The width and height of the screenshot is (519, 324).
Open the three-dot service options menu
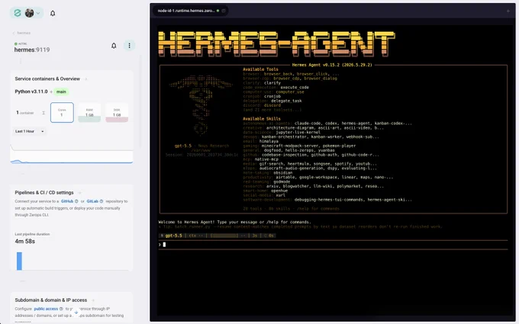[x=130, y=46]
